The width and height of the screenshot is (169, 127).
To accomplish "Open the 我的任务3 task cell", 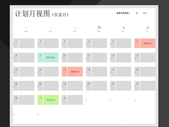I will (x=75, y=72).
